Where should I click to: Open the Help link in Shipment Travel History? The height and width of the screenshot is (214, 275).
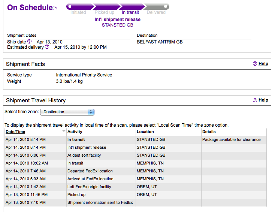[263, 100]
